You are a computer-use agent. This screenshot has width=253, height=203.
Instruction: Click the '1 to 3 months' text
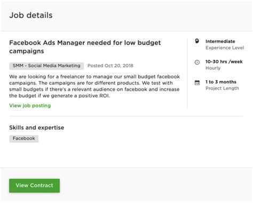point(221,82)
